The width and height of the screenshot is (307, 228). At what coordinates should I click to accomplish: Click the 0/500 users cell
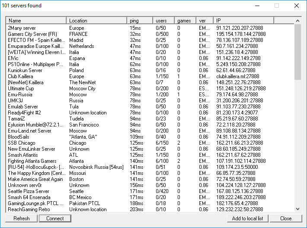162,34
